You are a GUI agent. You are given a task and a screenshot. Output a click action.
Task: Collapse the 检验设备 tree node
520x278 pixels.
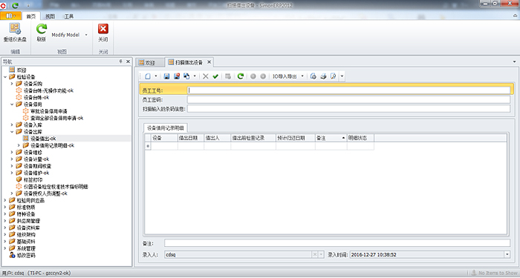click(5, 77)
